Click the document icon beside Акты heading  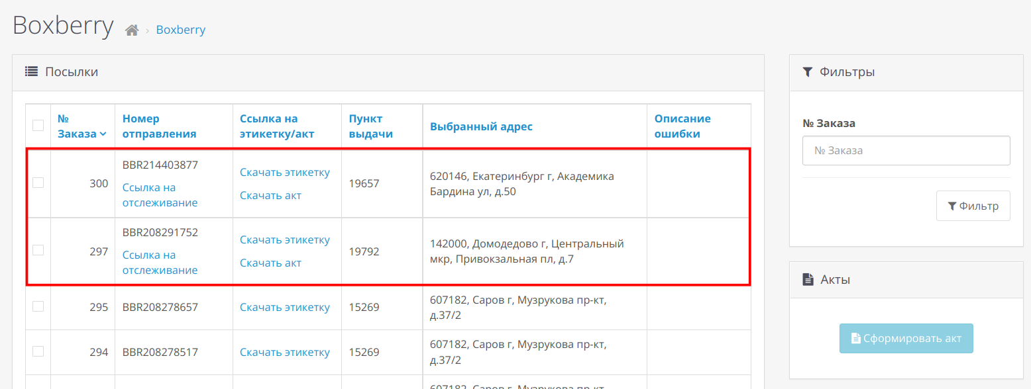808,279
